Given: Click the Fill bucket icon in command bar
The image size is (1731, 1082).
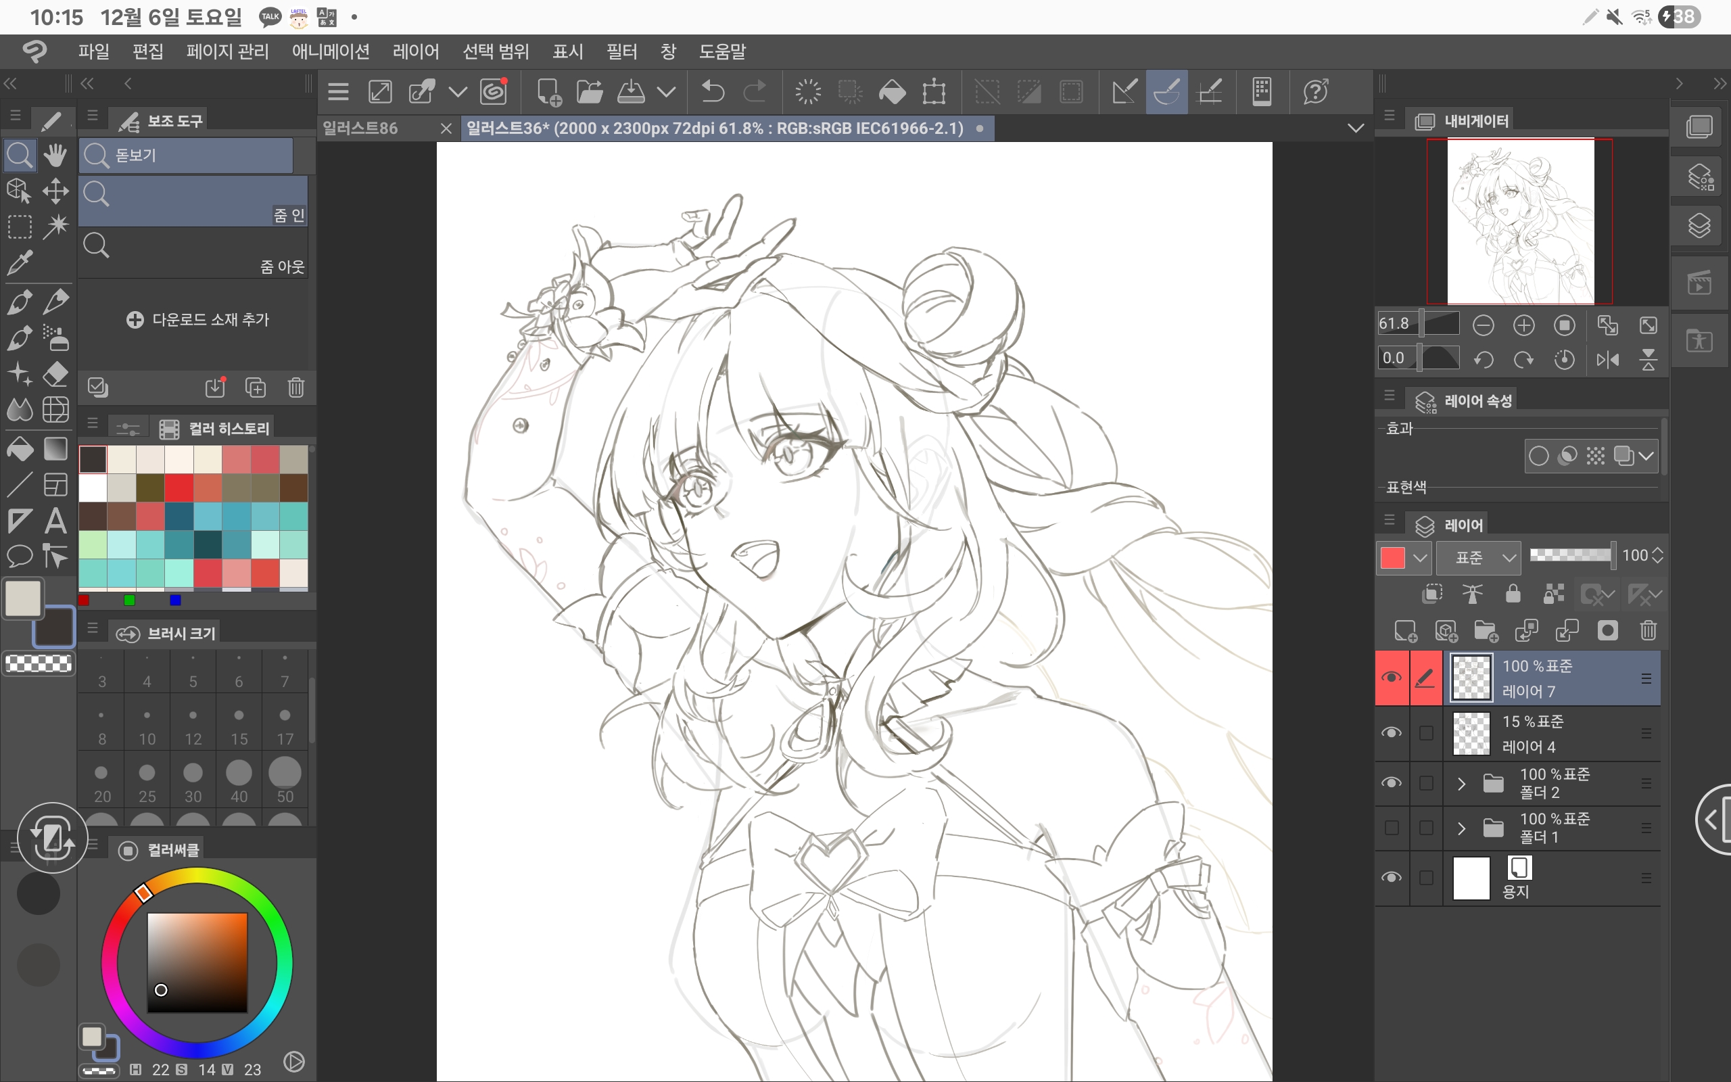Looking at the screenshot, I should pyautogui.click(x=892, y=93).
